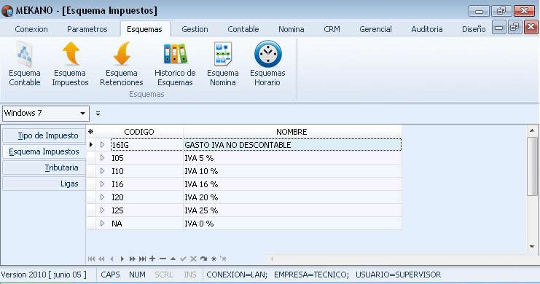Open Historico de Esquemas binders icon

tap(175, 53)
